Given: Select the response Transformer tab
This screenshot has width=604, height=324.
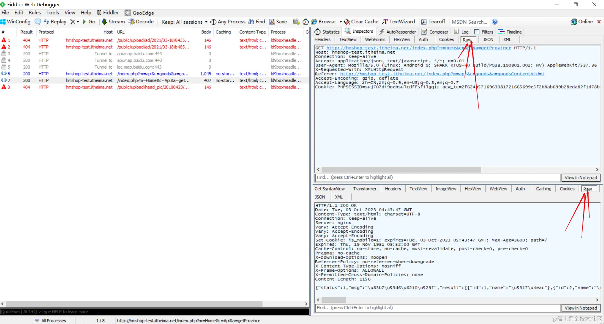Looking at the screenshot, I should [x=365, y=189].
